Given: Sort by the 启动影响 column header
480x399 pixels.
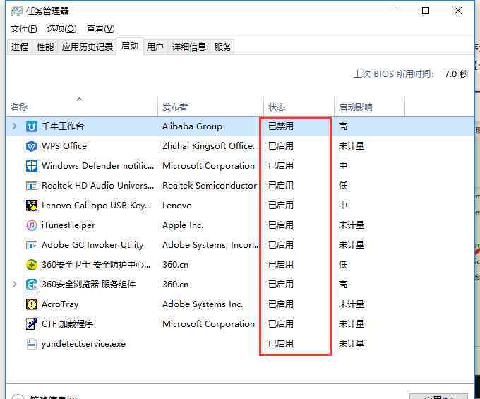Looking at the screenshot, I should pos(369,106).
